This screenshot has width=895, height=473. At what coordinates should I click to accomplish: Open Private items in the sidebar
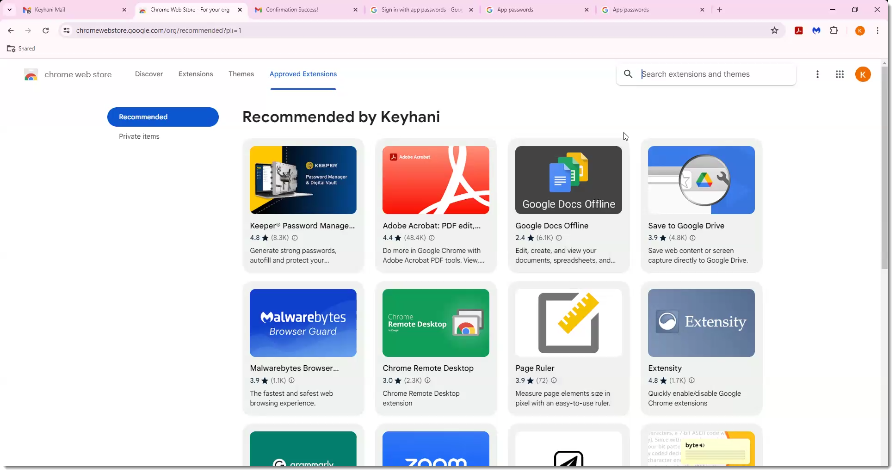pyautogui.click(x=139, y=136)
